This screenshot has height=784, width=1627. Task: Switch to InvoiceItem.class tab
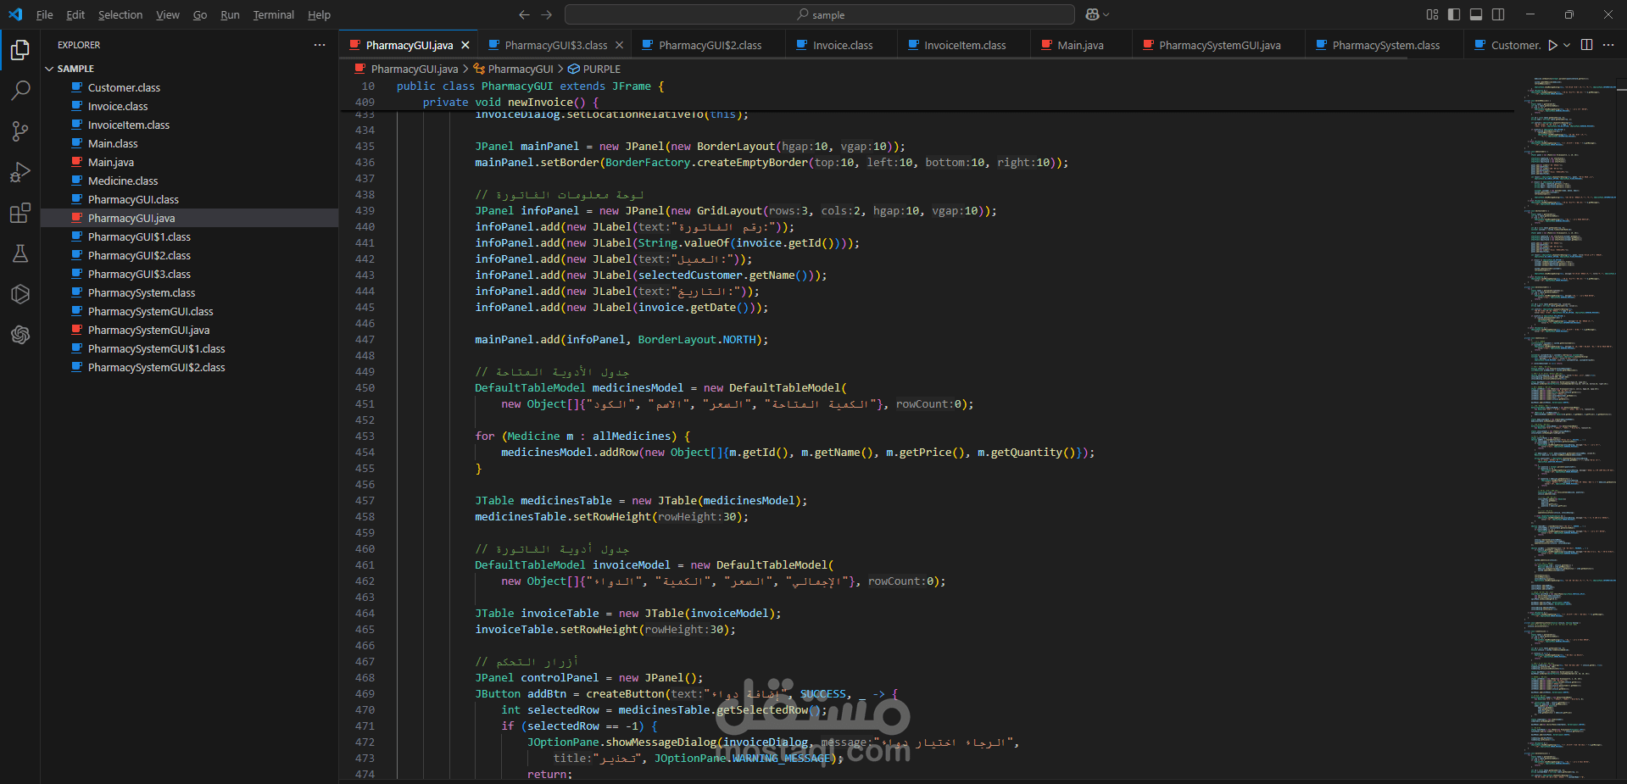(x=965, y=45)
